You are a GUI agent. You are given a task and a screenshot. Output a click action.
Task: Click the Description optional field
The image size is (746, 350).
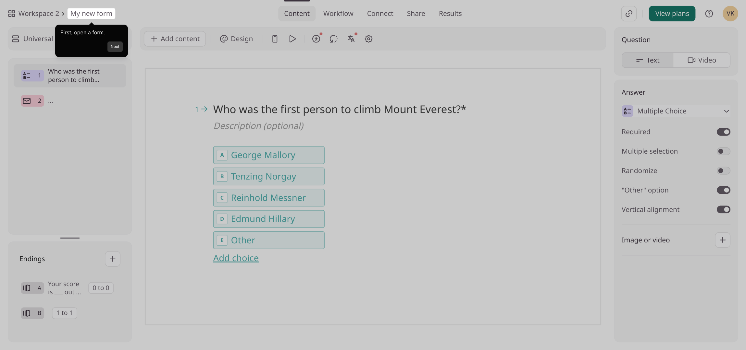click(258, 126)
